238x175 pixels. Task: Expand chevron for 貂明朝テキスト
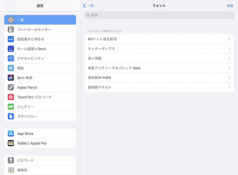(x=229, y=87)
